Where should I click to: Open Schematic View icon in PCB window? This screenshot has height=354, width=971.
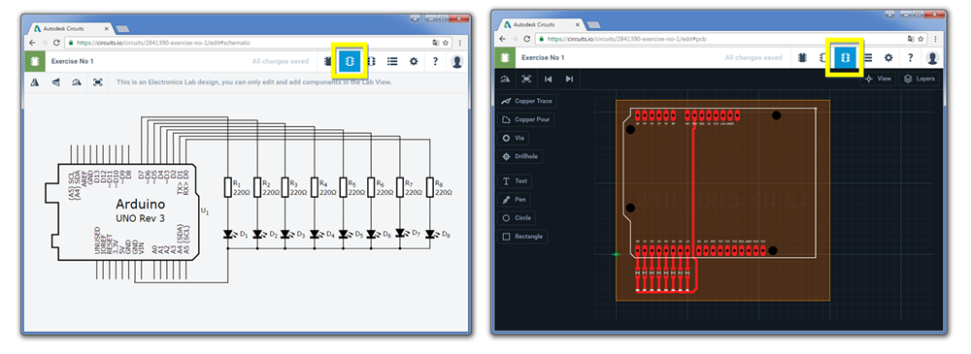(x=823, y=57)
